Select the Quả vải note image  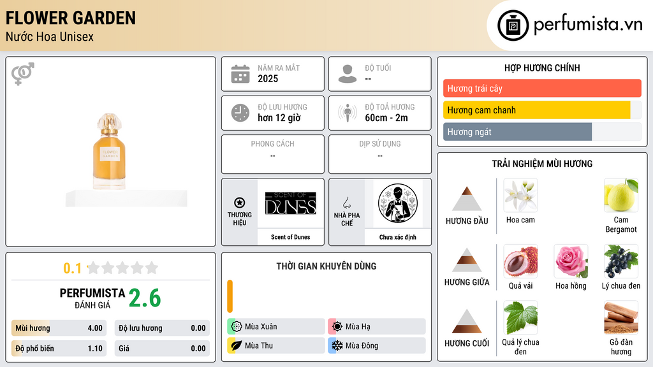click(520, 261)
